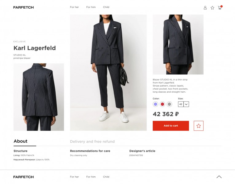View the back view blazer thumbnail
This screenshot has height=184, width=235.
pyautogui.click(x=39, y=97)
